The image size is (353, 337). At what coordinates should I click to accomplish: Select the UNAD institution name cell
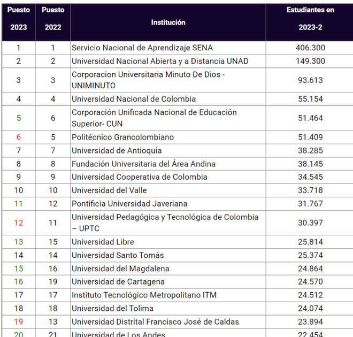[x=160, y=61]
